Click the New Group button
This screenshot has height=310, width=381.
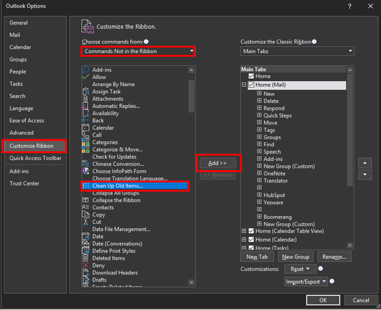[296, 257]
